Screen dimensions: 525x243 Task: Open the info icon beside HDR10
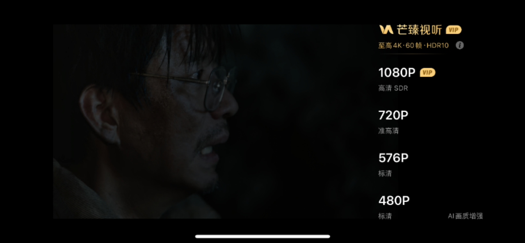(460, 46)
